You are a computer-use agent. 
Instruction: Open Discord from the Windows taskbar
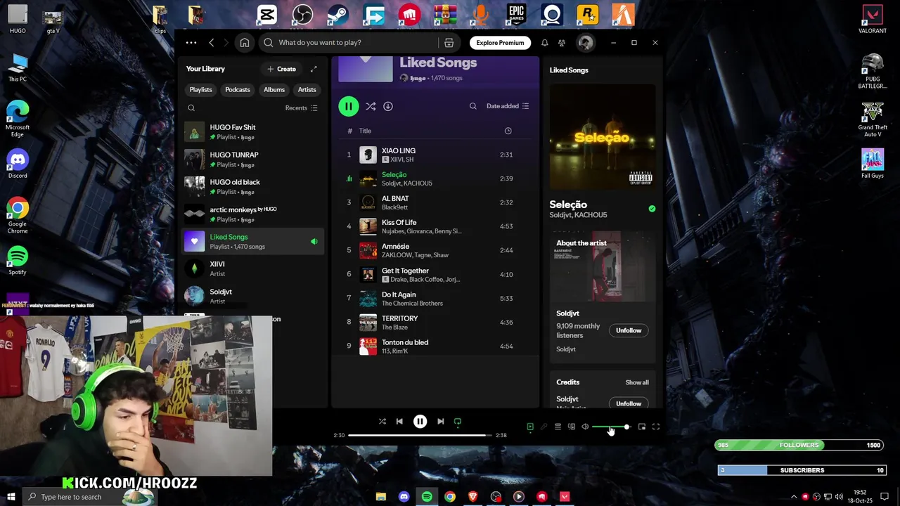click(404, 497)
